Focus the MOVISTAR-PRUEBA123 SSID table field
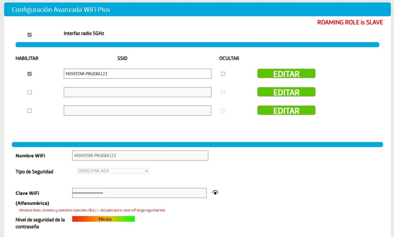The image size is (394, 237). 137,74
